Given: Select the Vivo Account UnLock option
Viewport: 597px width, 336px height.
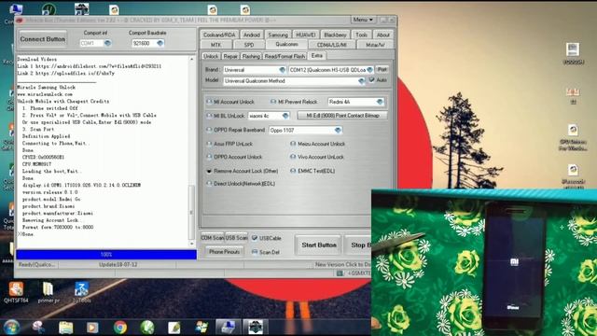Looking at the screenshot, I should (x=317, y=157).
